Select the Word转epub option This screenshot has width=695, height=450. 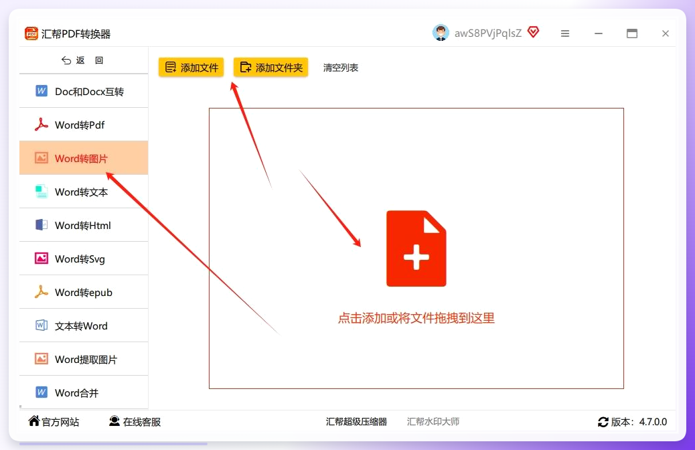[x=84, y=292]
